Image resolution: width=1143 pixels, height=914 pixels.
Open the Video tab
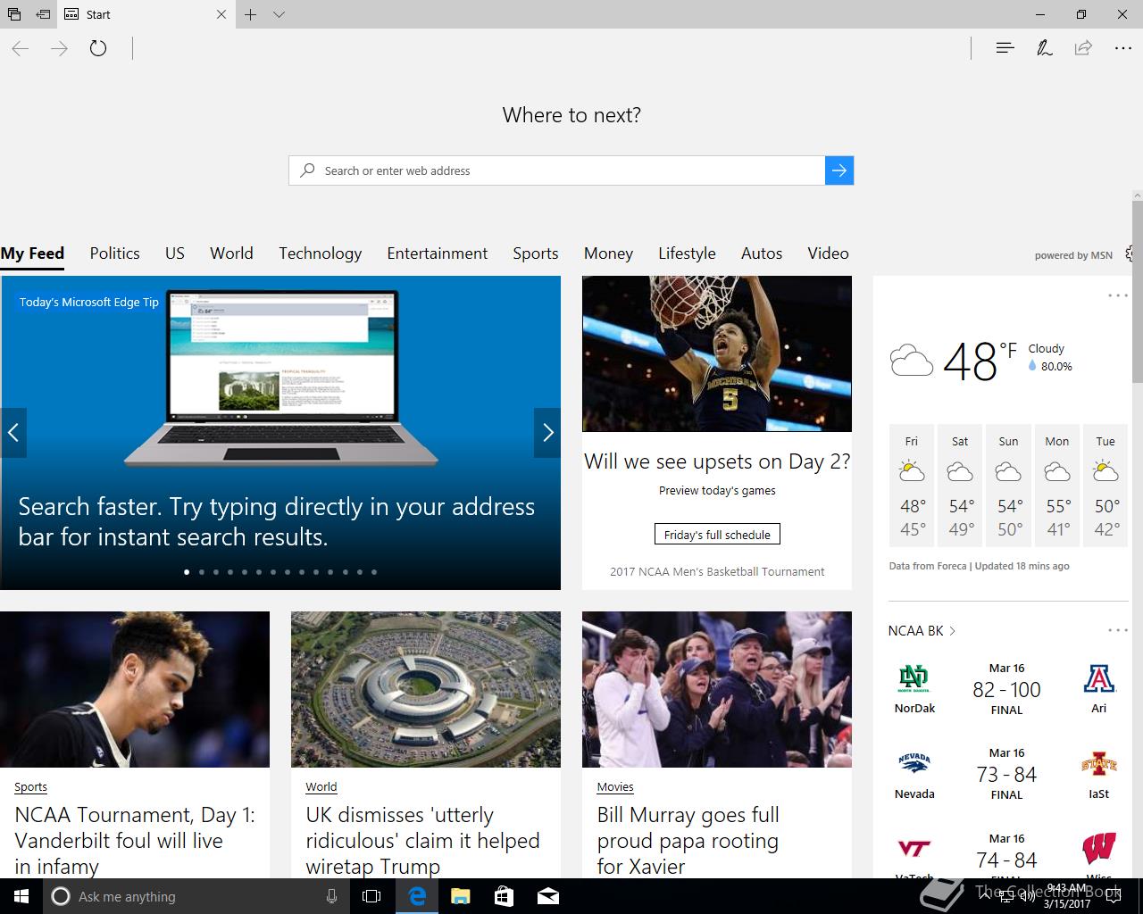[x=828, y=253]
